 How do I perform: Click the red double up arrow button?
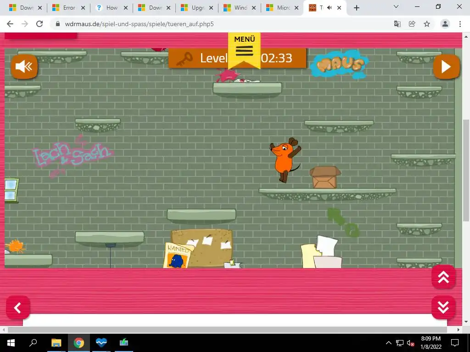pos(443,277)
